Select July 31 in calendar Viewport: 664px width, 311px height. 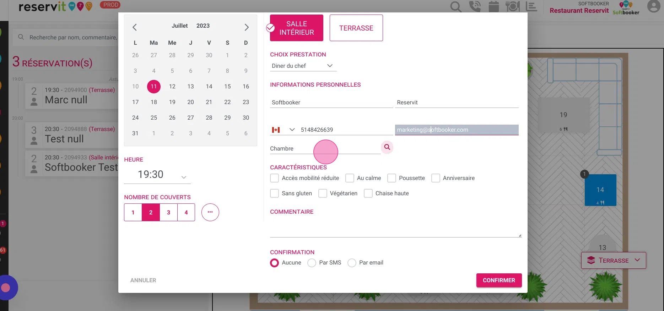click(x=135, y=133)
